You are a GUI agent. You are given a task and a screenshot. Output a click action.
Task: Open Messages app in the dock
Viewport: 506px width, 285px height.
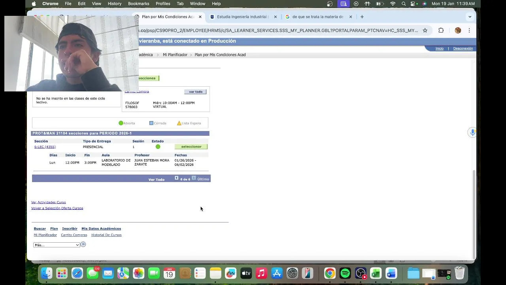tap(93, 273)
